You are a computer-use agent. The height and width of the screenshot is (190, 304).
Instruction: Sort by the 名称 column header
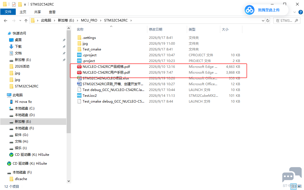tap(80, 30)
